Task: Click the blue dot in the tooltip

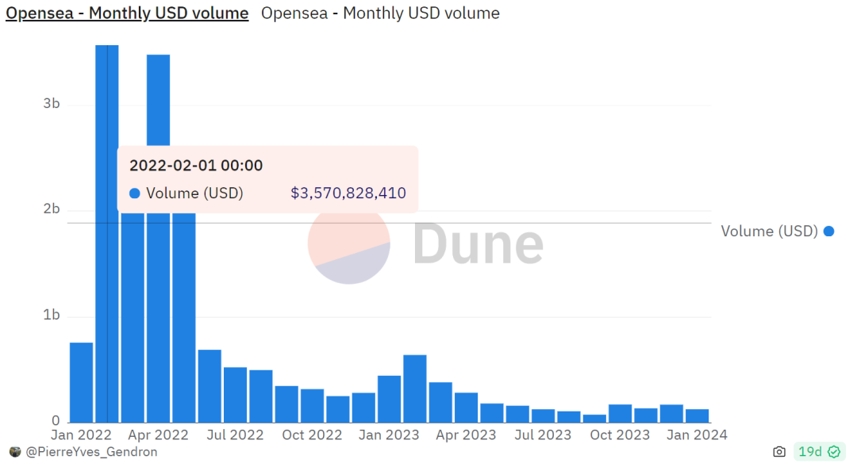Action: [x=134, y=193]
